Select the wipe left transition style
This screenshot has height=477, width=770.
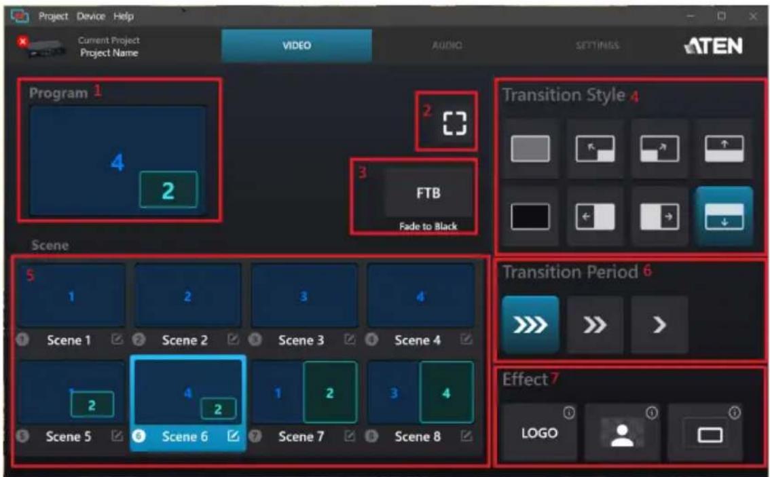595,216
